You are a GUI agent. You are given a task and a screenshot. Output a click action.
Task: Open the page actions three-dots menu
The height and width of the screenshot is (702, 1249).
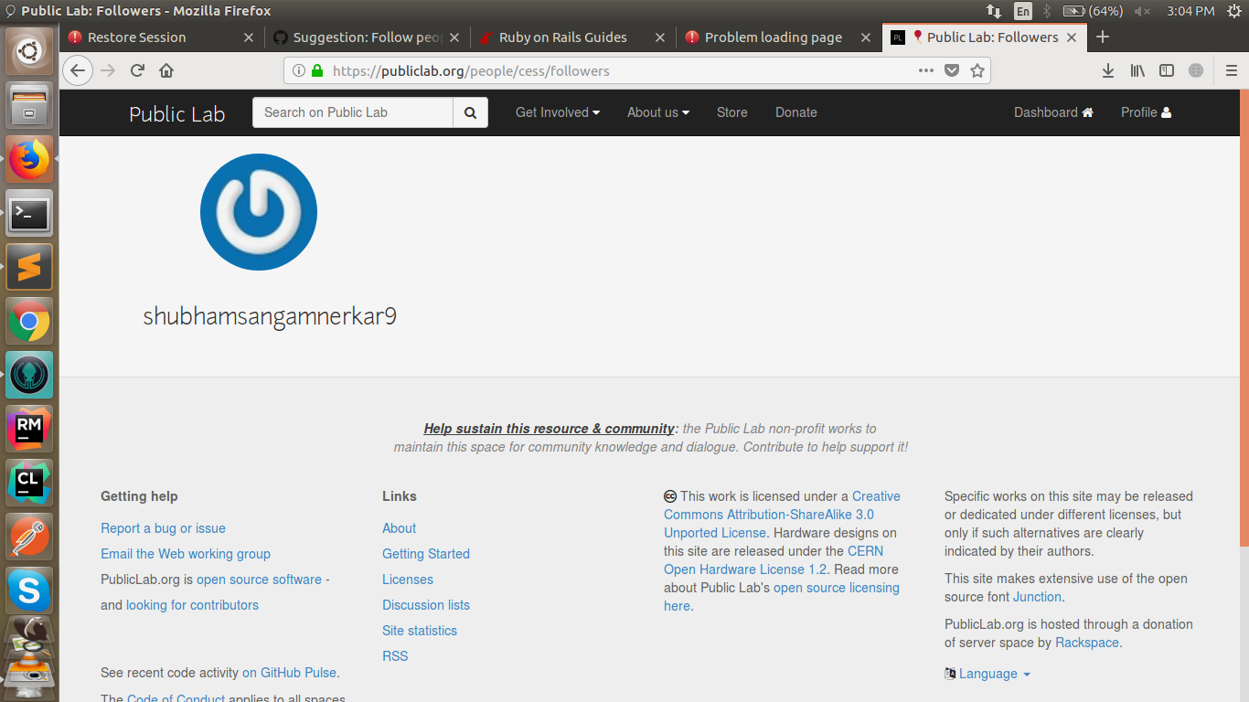click(926, 70)
